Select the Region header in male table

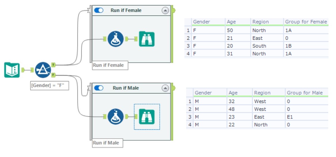point(269,93)
